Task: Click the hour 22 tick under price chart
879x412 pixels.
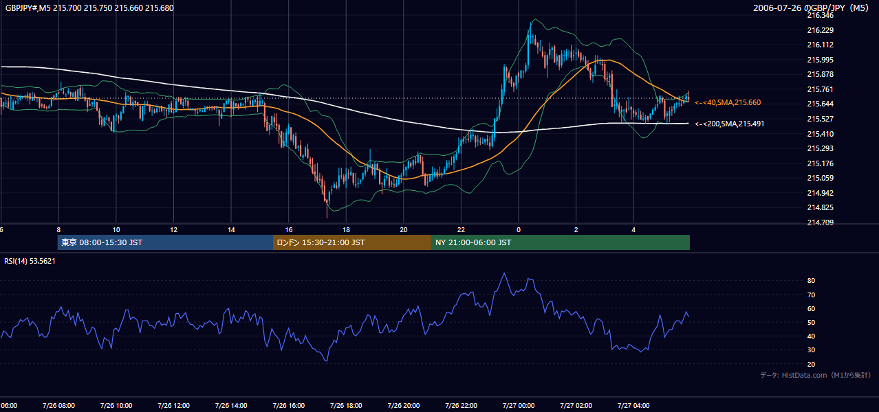Action: pyautogui.click(x=461, y=229)
